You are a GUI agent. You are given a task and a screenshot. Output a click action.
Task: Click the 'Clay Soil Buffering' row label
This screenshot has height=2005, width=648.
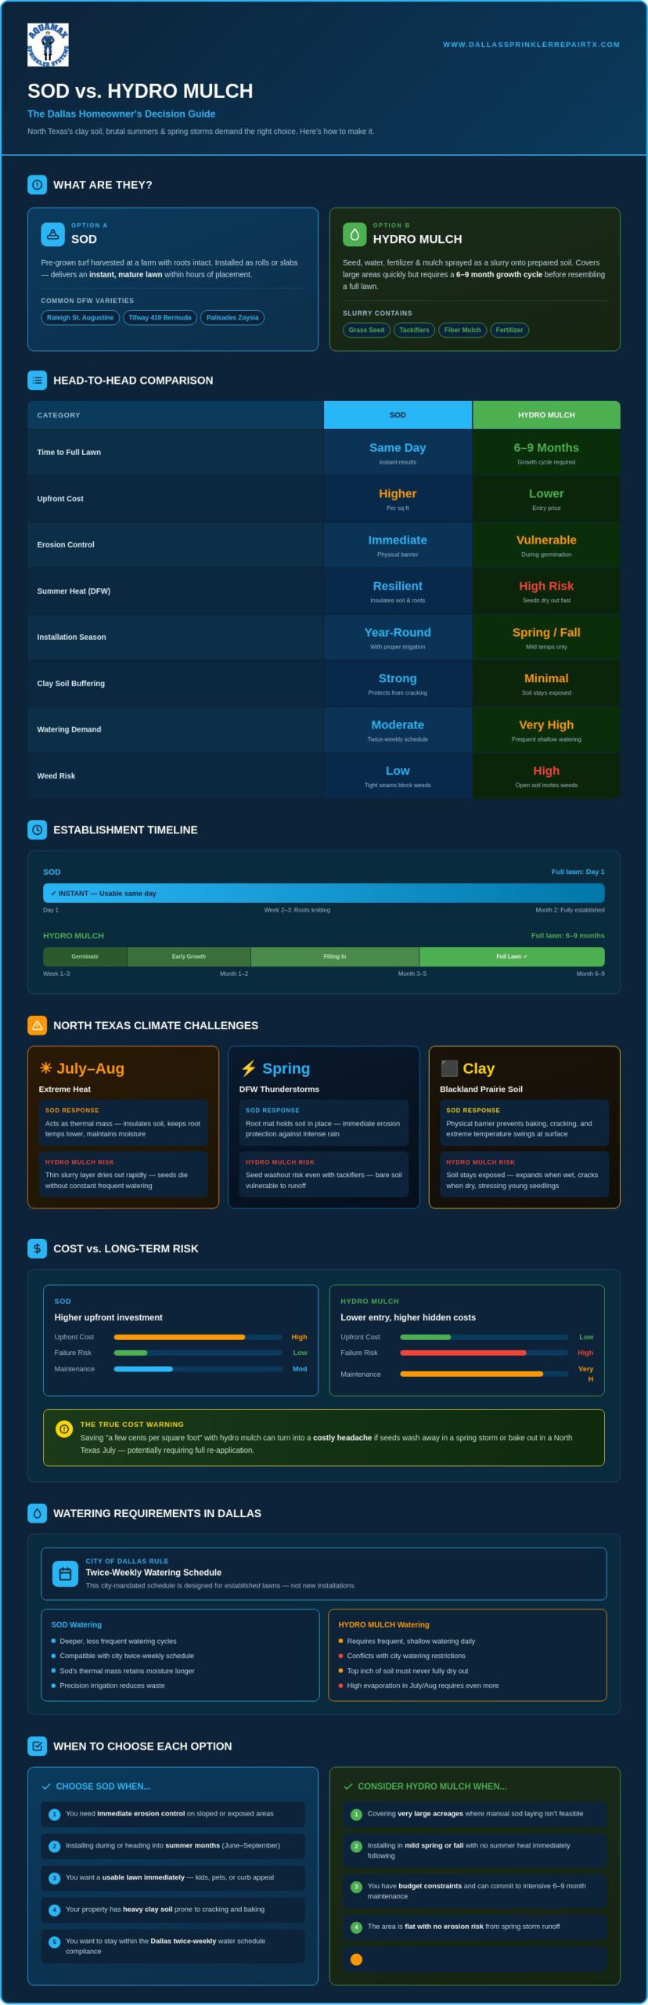pos(70,683)
